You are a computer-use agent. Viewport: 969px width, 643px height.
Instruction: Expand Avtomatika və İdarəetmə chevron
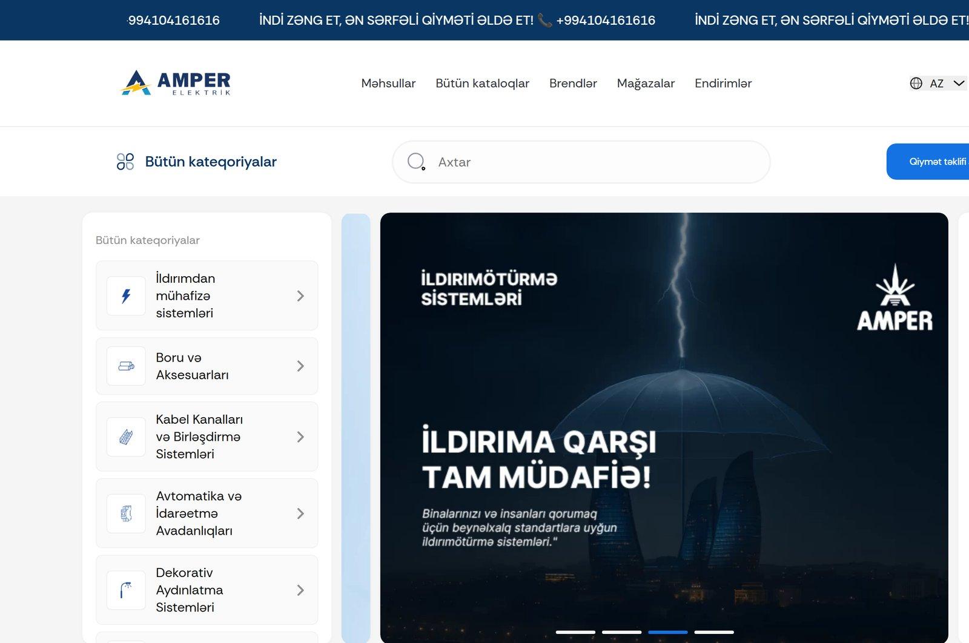(x=300, y=513)
